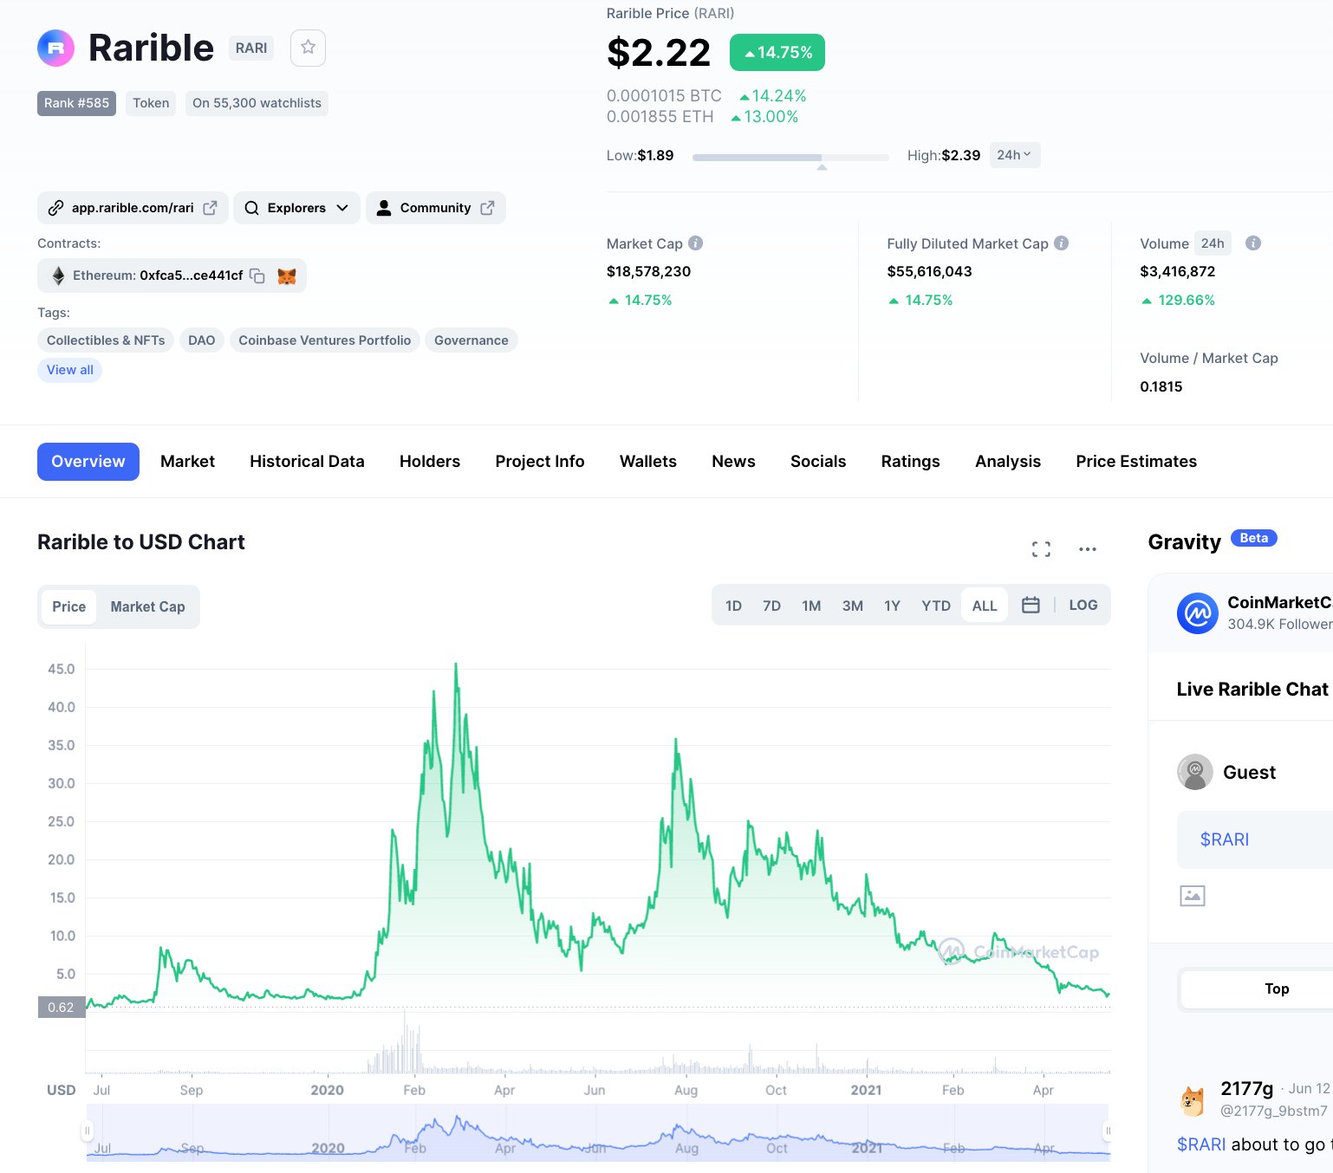Screen dimensions: 1333x1173
Task: Open the Analysis tab
Action: (x=1008, y=462)
